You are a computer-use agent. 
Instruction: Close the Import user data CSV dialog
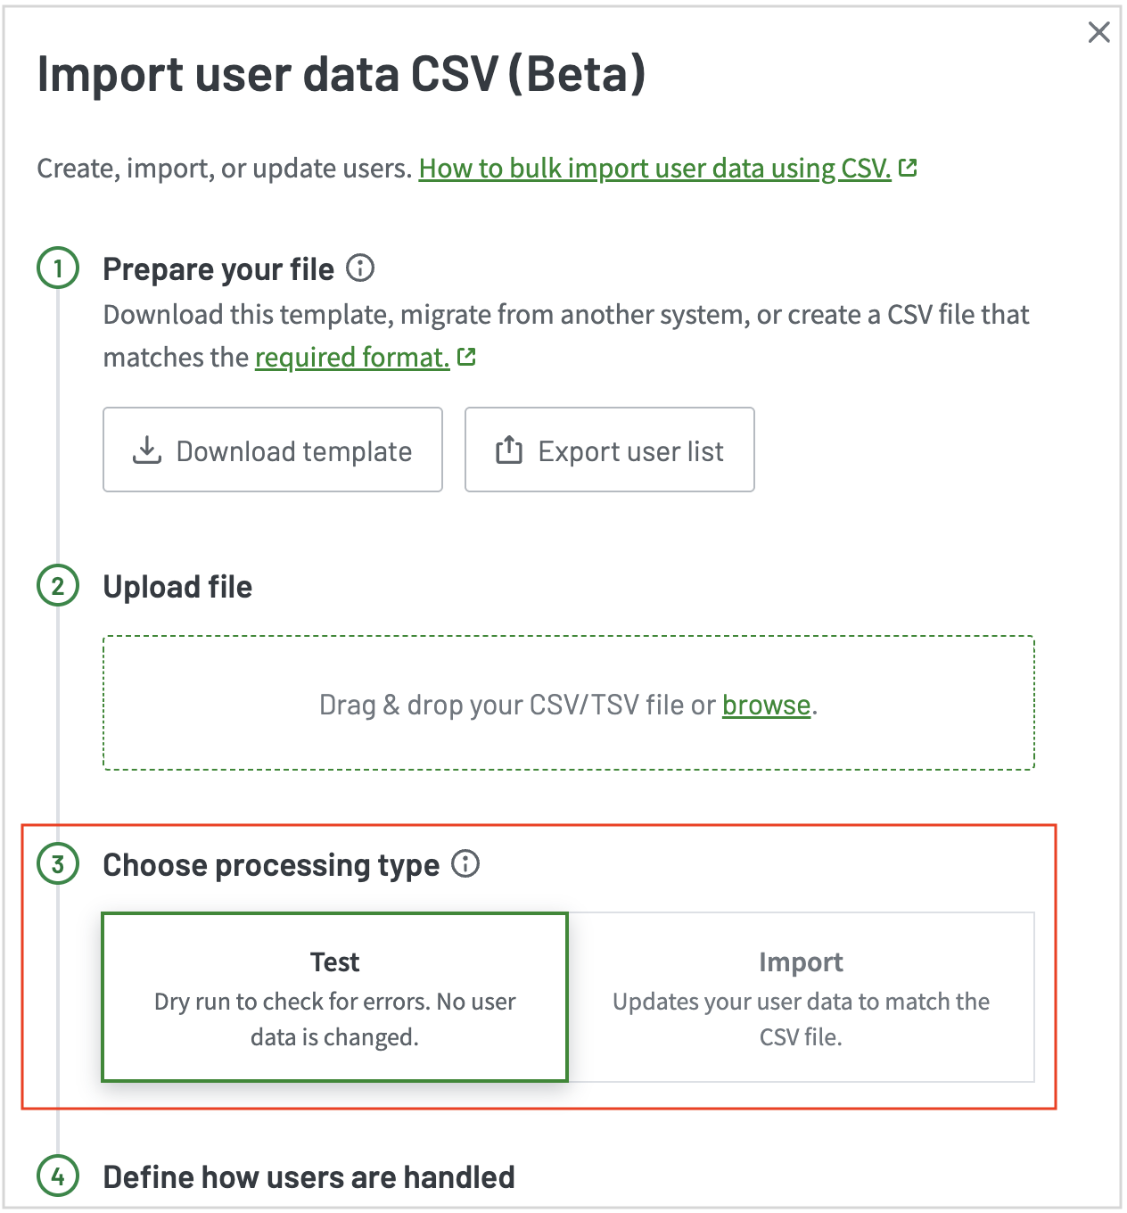pyautogui.click(x=1098, y=33)
